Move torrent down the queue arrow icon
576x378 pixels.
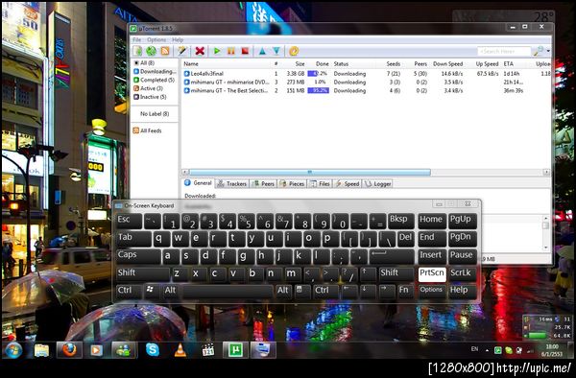point(276,51)
